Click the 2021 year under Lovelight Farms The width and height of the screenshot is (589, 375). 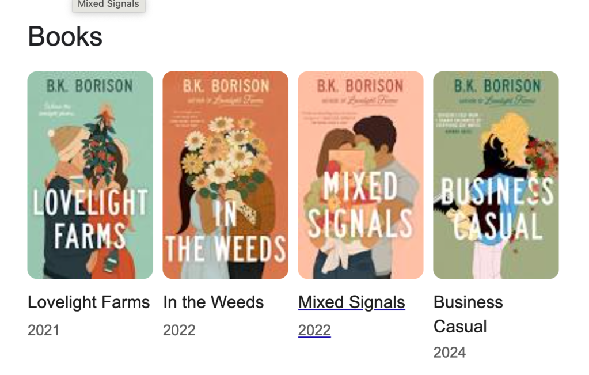[x=43, y=330]
